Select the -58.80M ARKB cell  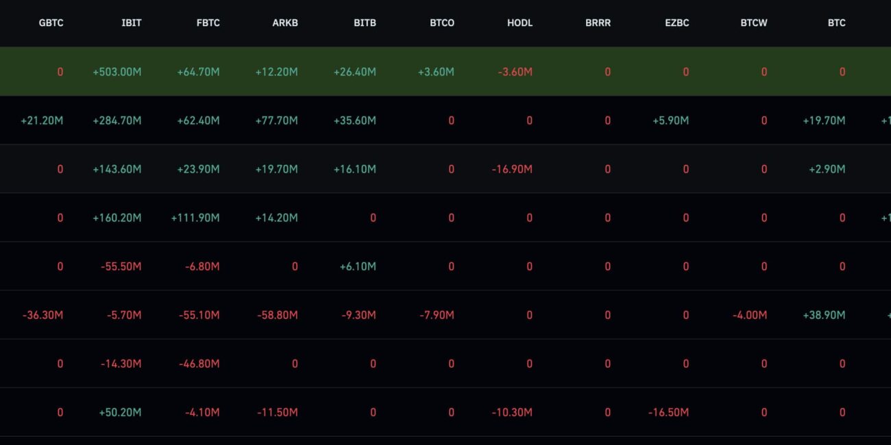pyautogui.click(x=277, y=315)
